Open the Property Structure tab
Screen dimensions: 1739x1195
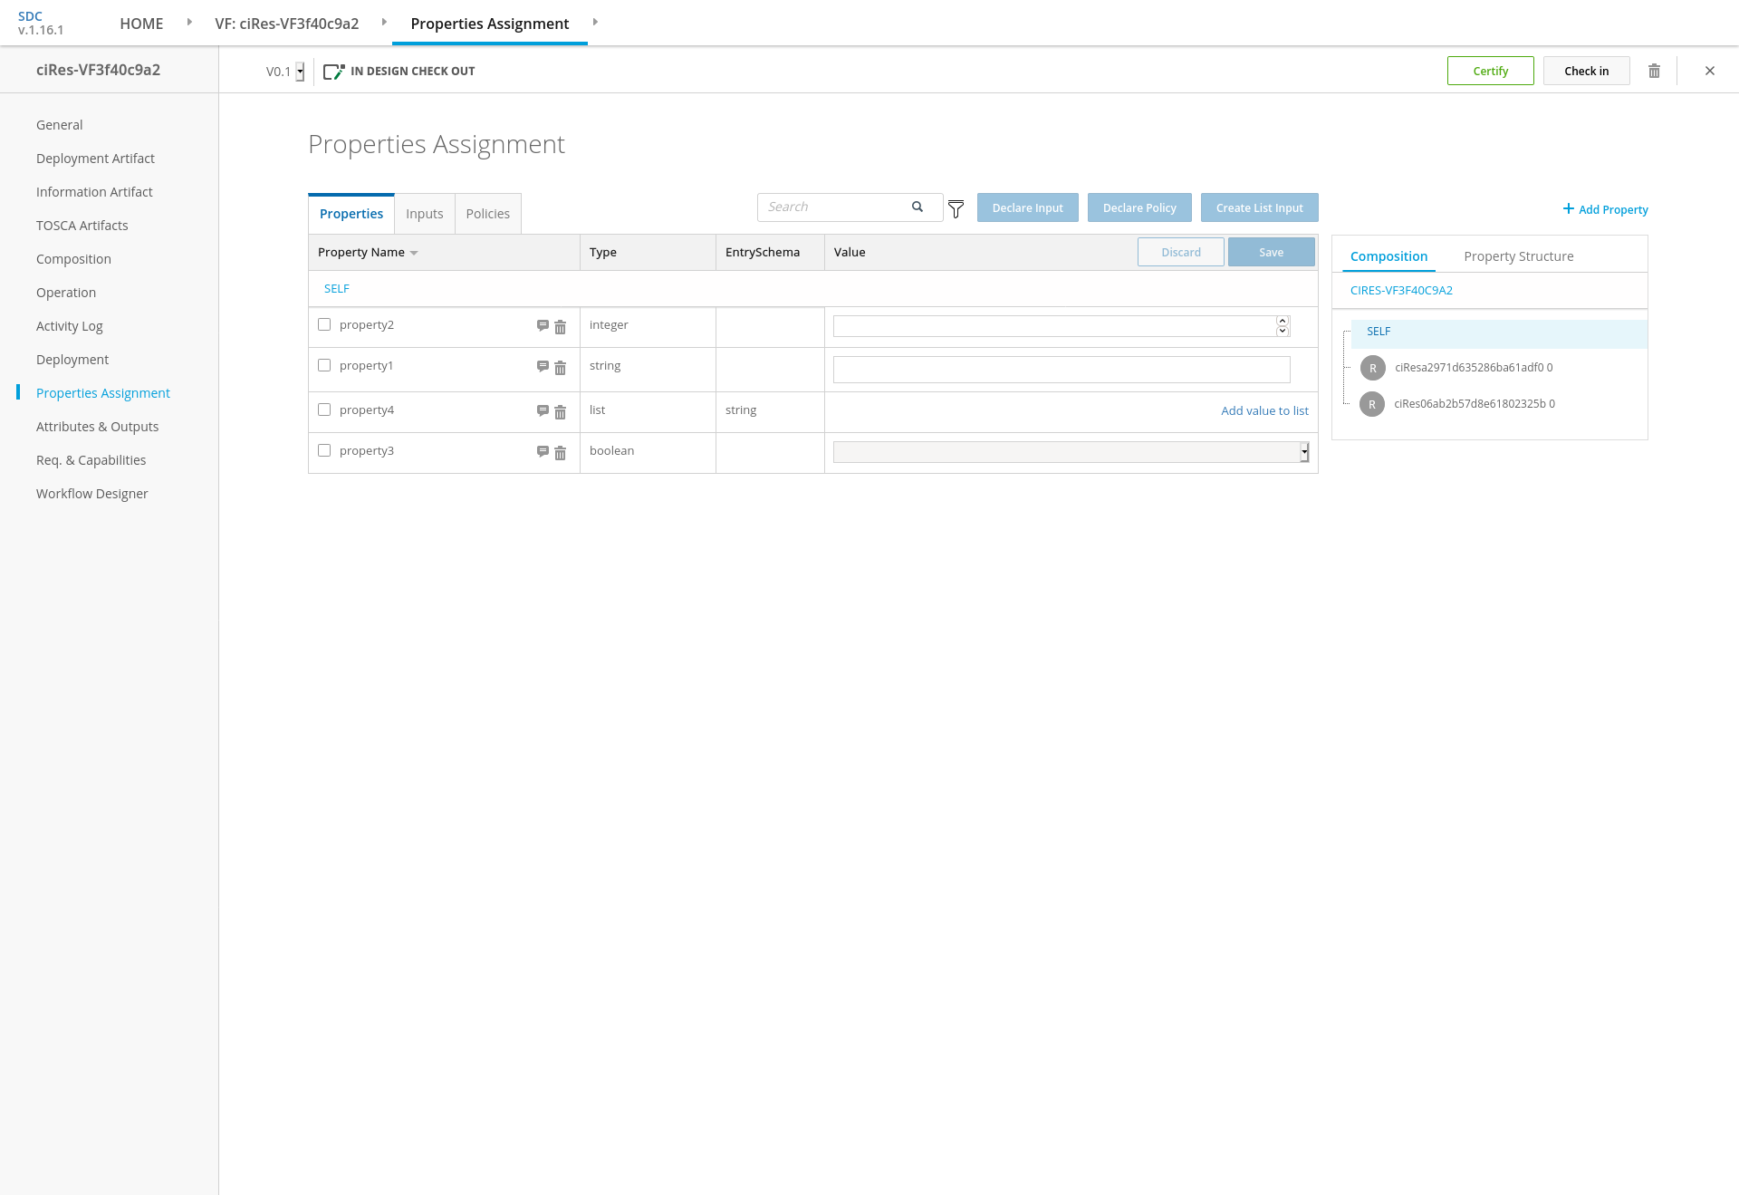[1518, 256]
